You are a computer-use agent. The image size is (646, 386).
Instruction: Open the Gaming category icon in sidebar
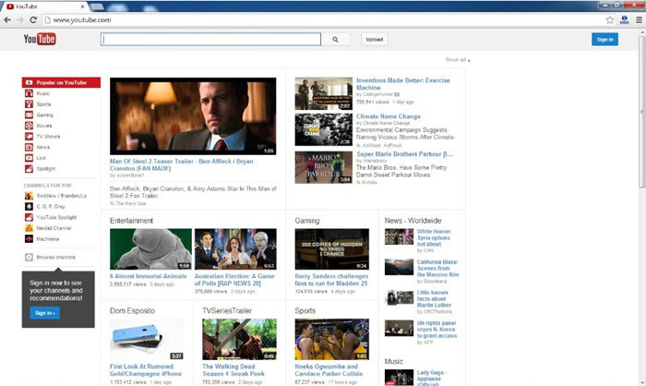click(29, 115)
